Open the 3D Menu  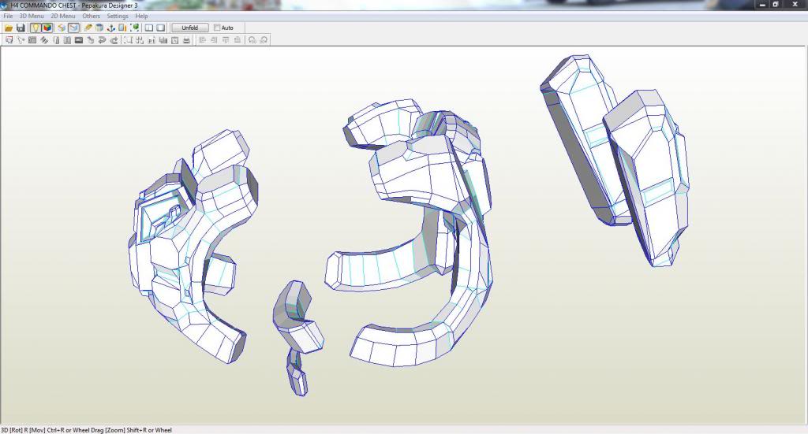(x=32, y=16)
